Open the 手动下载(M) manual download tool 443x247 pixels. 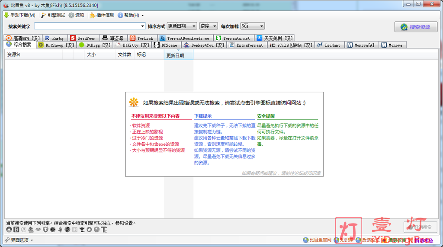(x=20, y=15)
